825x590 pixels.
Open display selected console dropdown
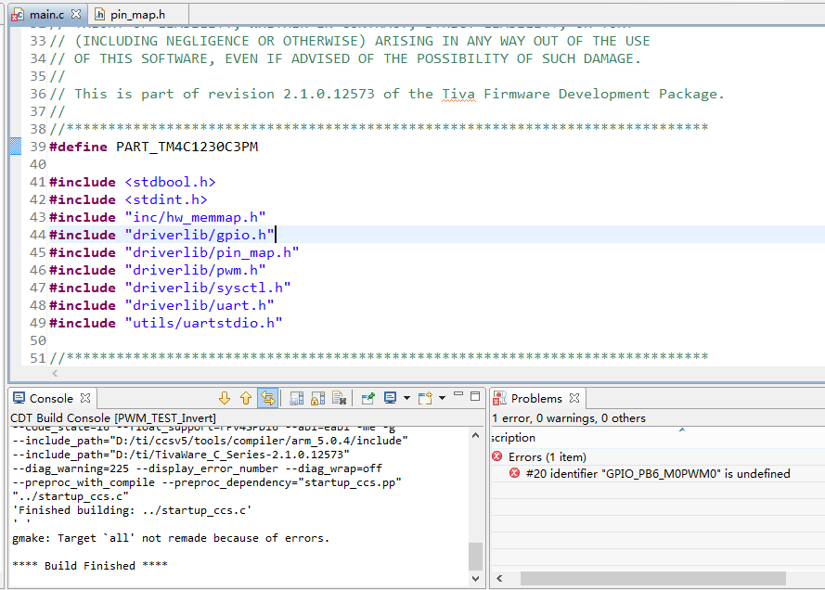point(406,398)
